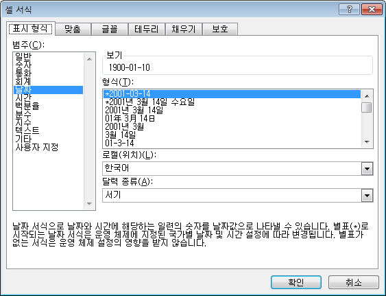Click the format list scrollbar thumb
Screen dimensions: 386x296
point(367,107)
